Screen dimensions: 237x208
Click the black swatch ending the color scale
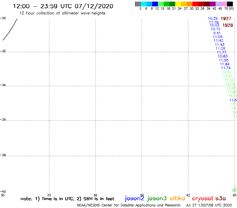(x=230, y=4)
